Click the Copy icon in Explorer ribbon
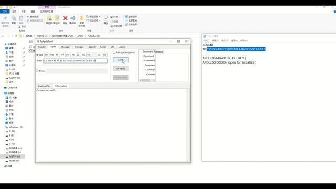Image resolution: width=336 pixels, height=189 pixels. pyautogui.click(x=14, y=18)
